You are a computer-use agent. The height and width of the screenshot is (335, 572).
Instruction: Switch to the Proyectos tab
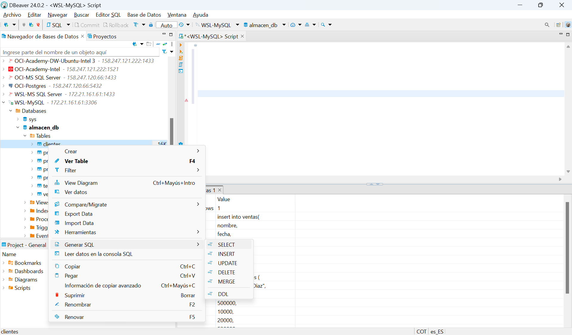[102, 36]
